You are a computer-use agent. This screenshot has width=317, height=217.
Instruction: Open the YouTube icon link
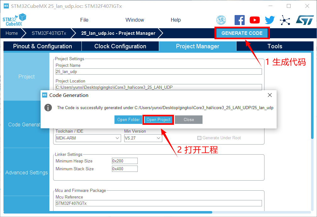pyautogui.click(x=255, y=20)
